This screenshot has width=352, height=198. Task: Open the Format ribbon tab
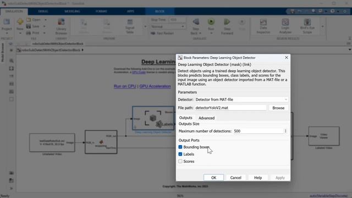101,11
